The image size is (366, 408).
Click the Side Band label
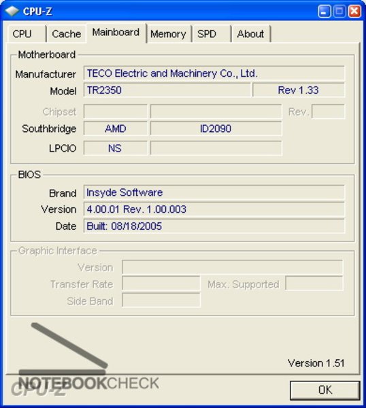[90, 301]
